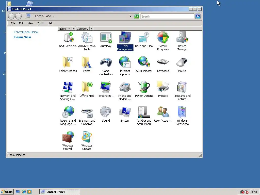Focus the Search input field
260x195 pixels.
167,17
